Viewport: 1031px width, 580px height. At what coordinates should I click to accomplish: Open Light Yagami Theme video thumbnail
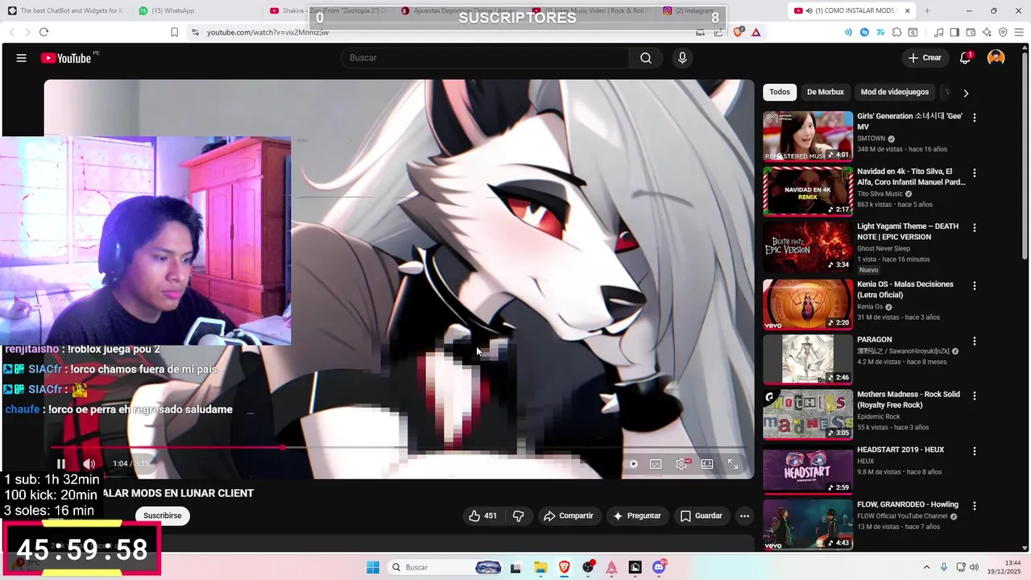click(x=808, y=246)
